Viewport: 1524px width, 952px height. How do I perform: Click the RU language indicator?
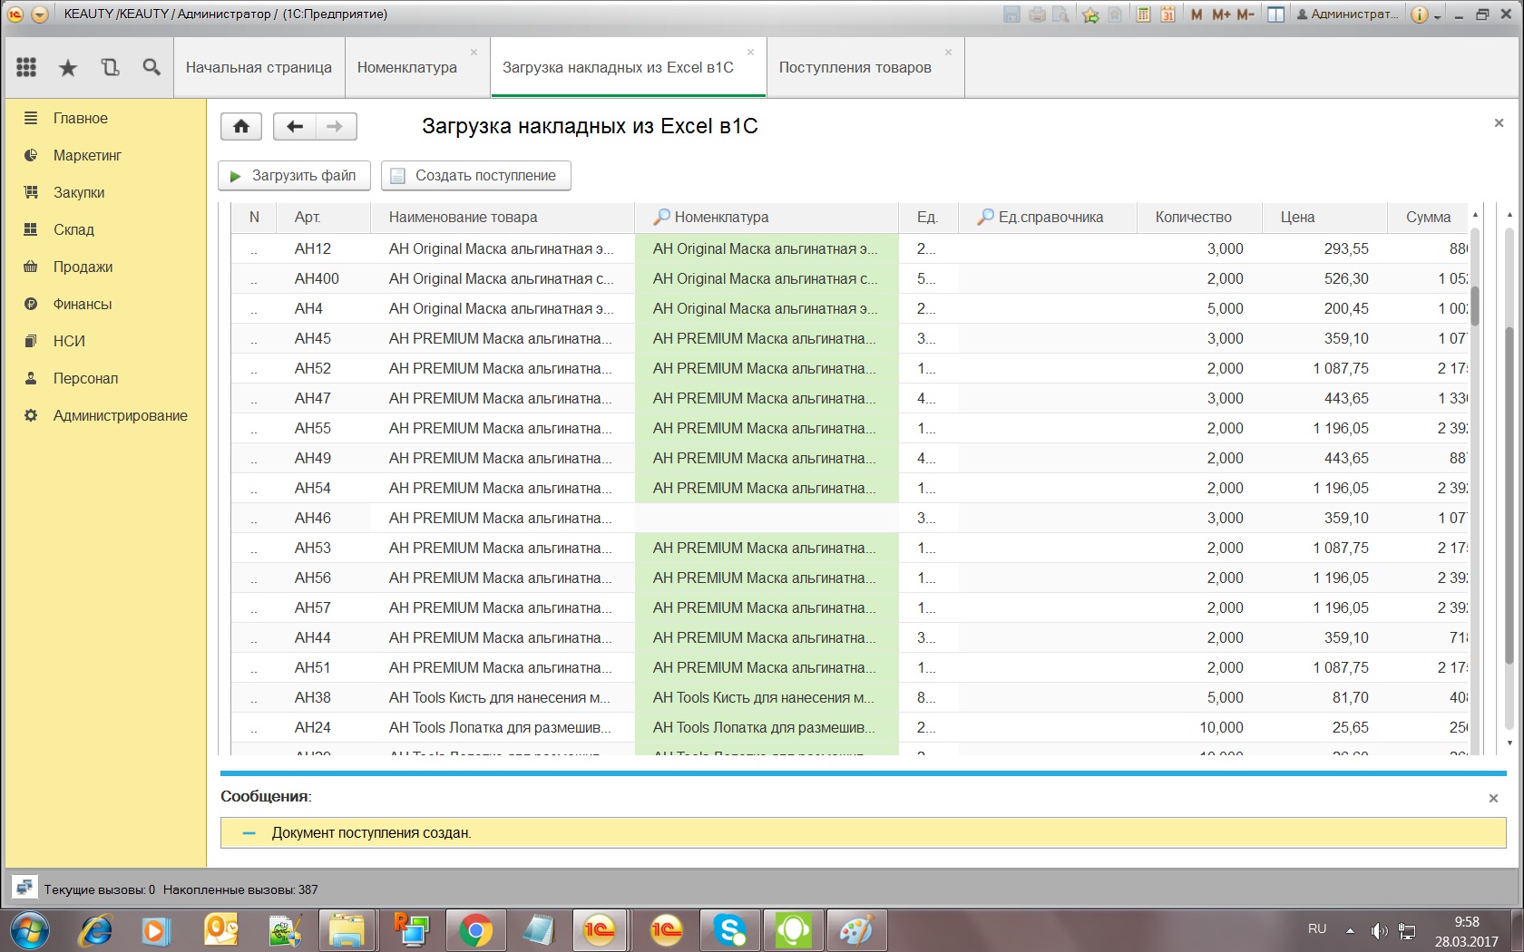(1317, 929)
